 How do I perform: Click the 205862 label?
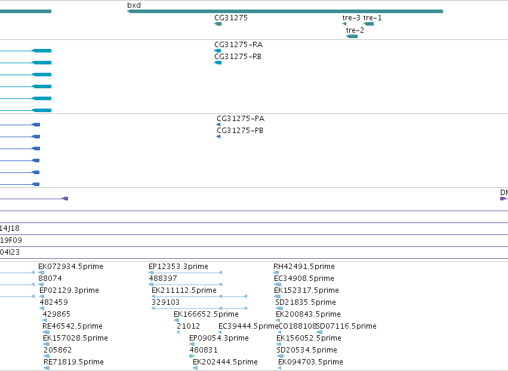point(58,350)
